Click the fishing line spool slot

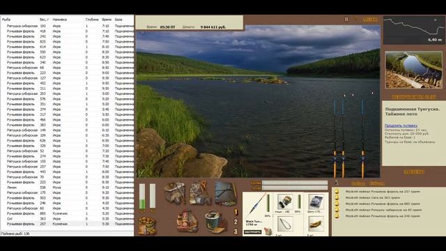[x=316, y=201]
